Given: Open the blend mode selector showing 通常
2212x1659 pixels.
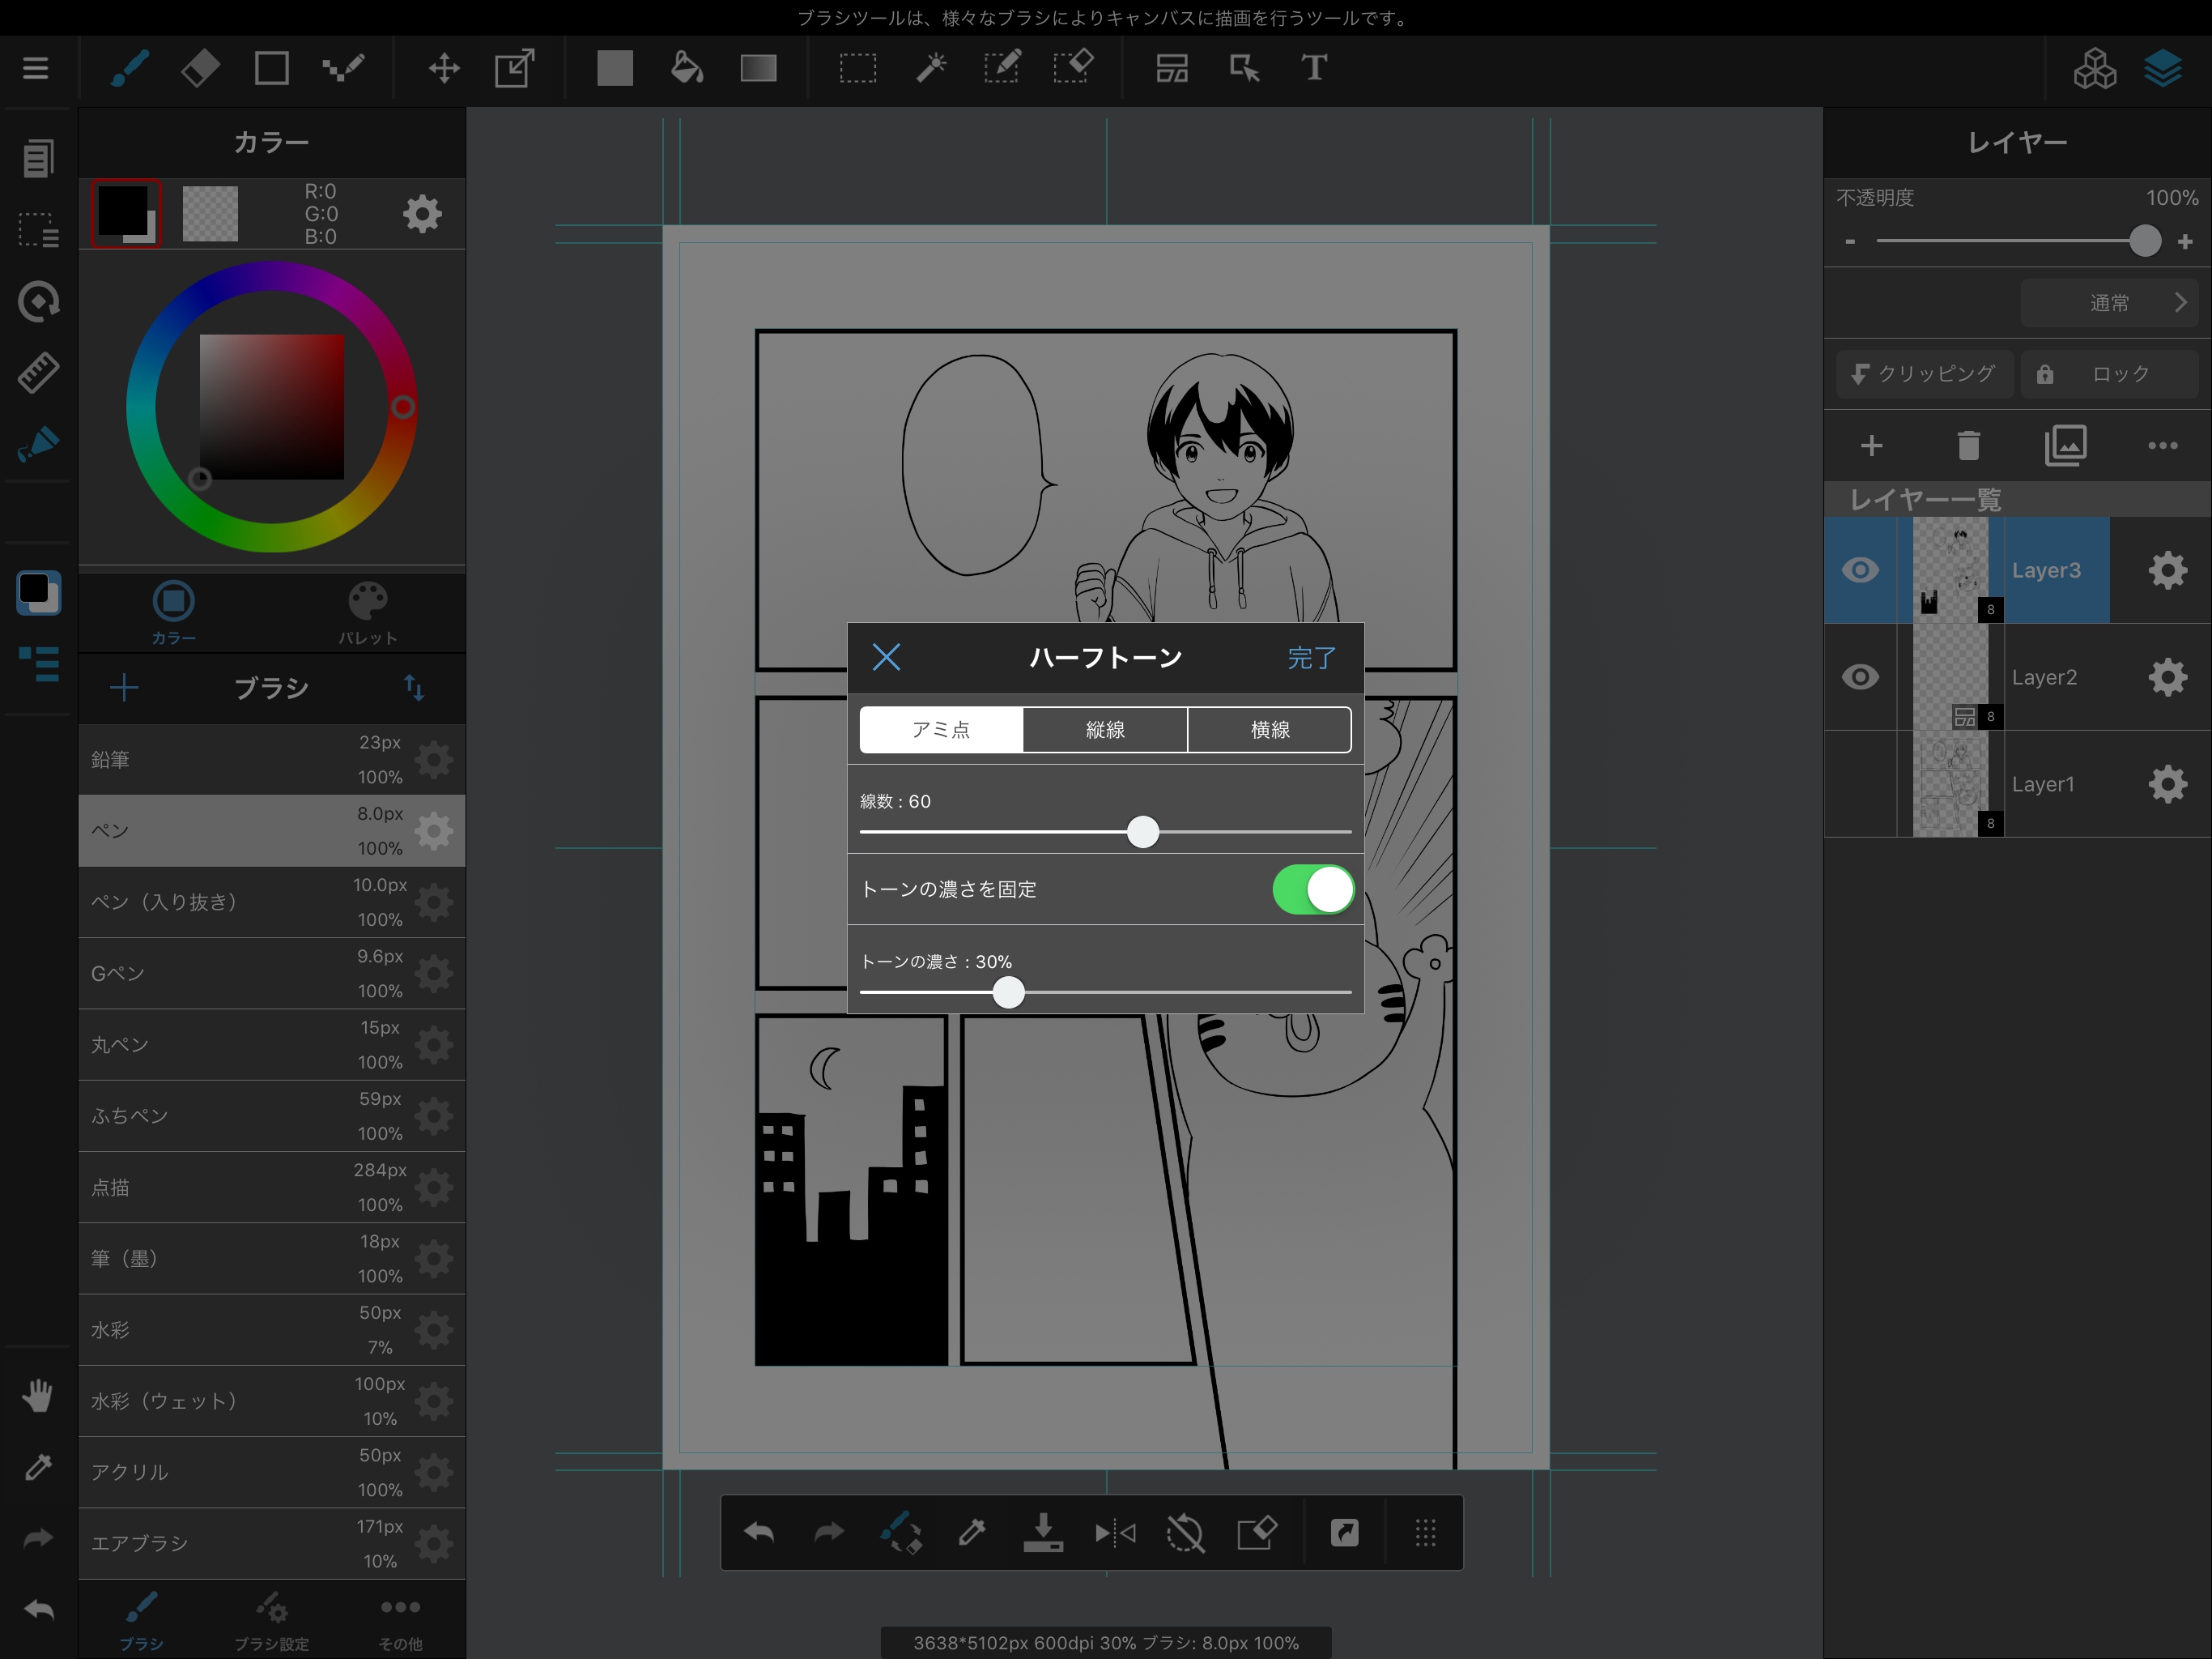Looking at the screenshot, I should 2110,302.
